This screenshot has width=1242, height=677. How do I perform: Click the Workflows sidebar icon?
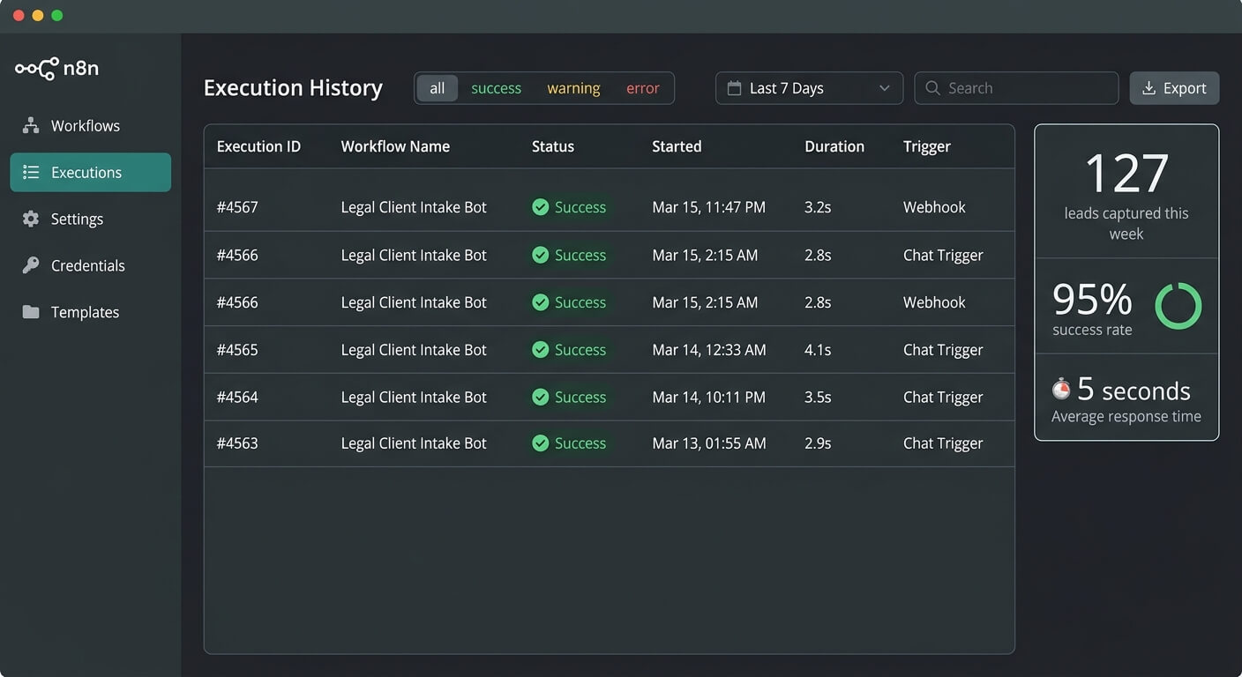tap(31, 125)
